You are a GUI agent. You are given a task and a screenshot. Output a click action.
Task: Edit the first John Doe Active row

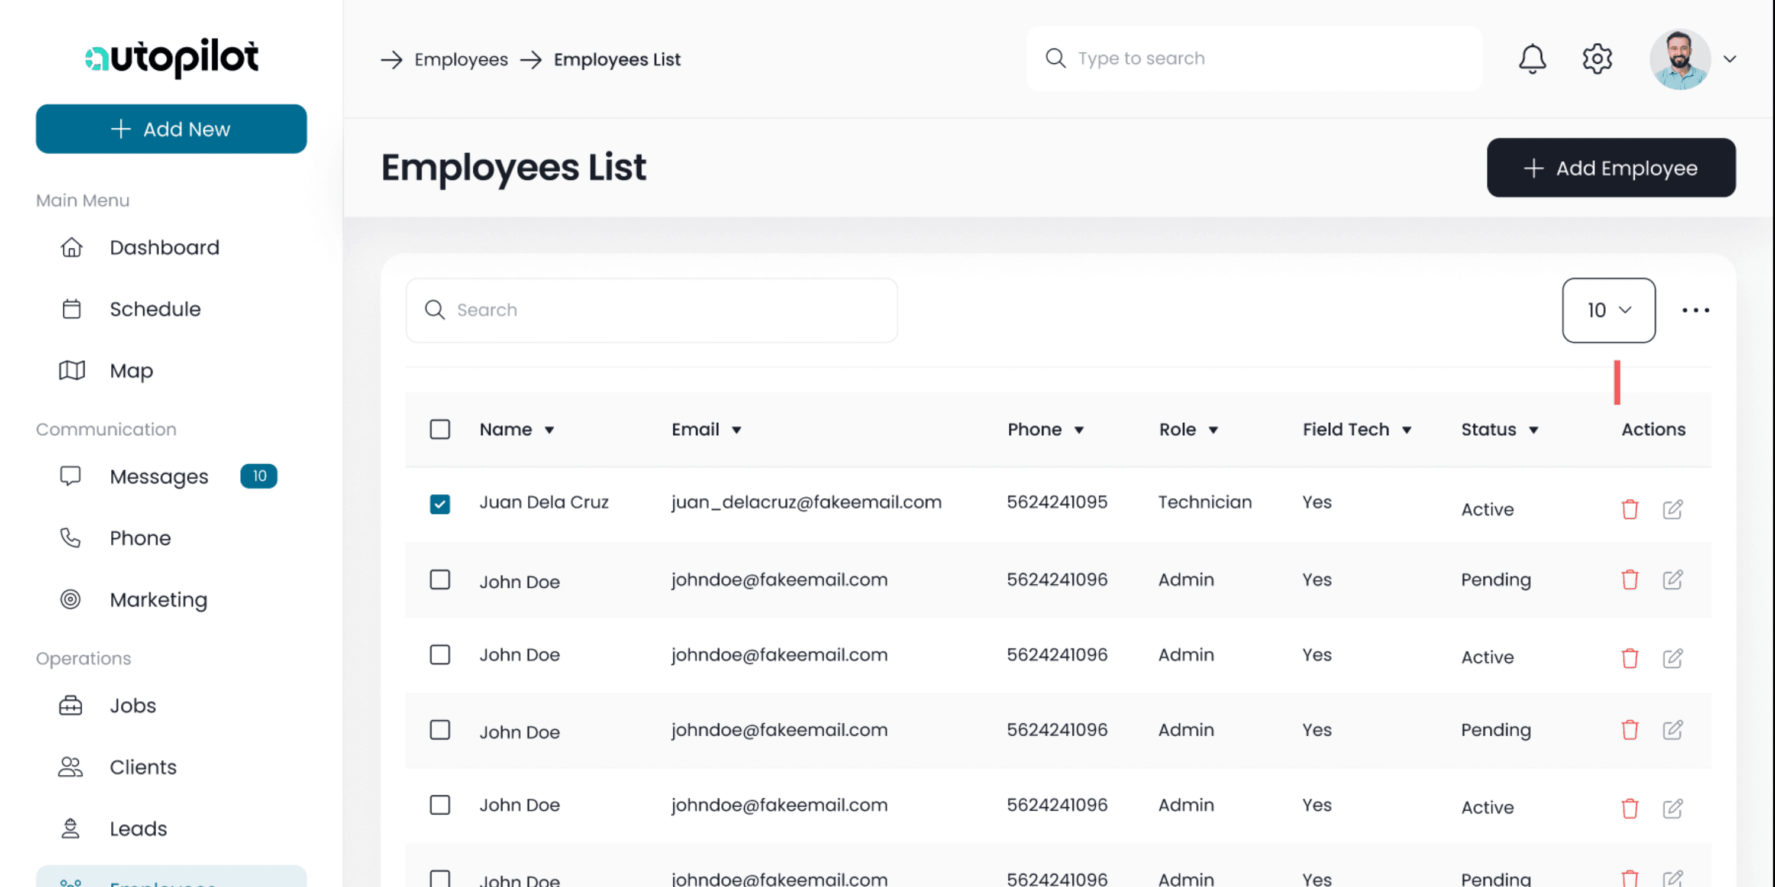point(1672,658)
